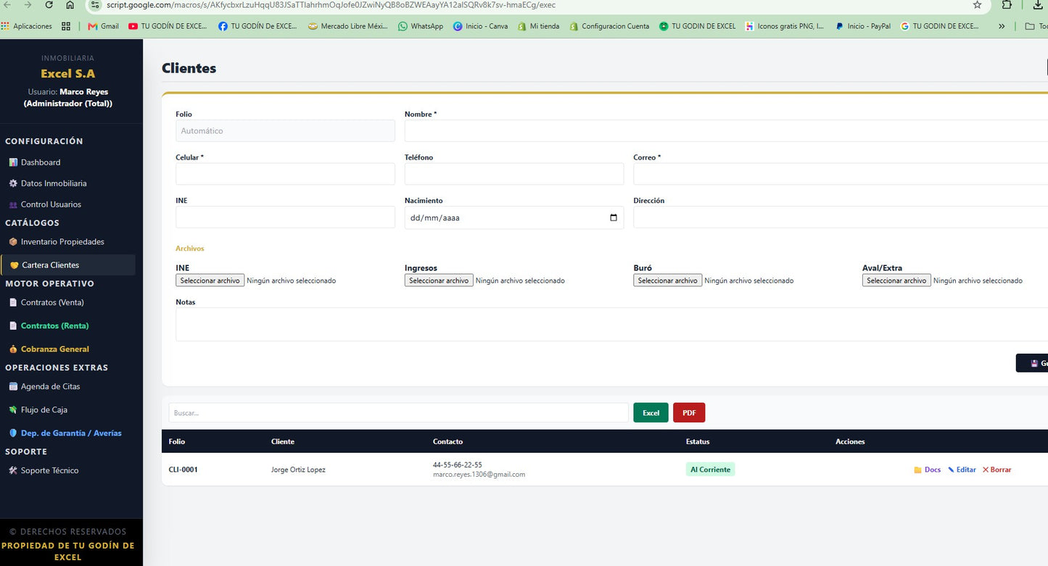Open the Flujo de Caja icon

click(13, 409)
